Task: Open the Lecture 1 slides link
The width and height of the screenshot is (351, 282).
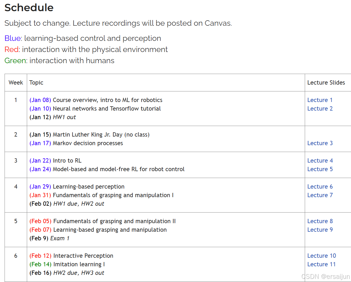Action: point(320,100)
